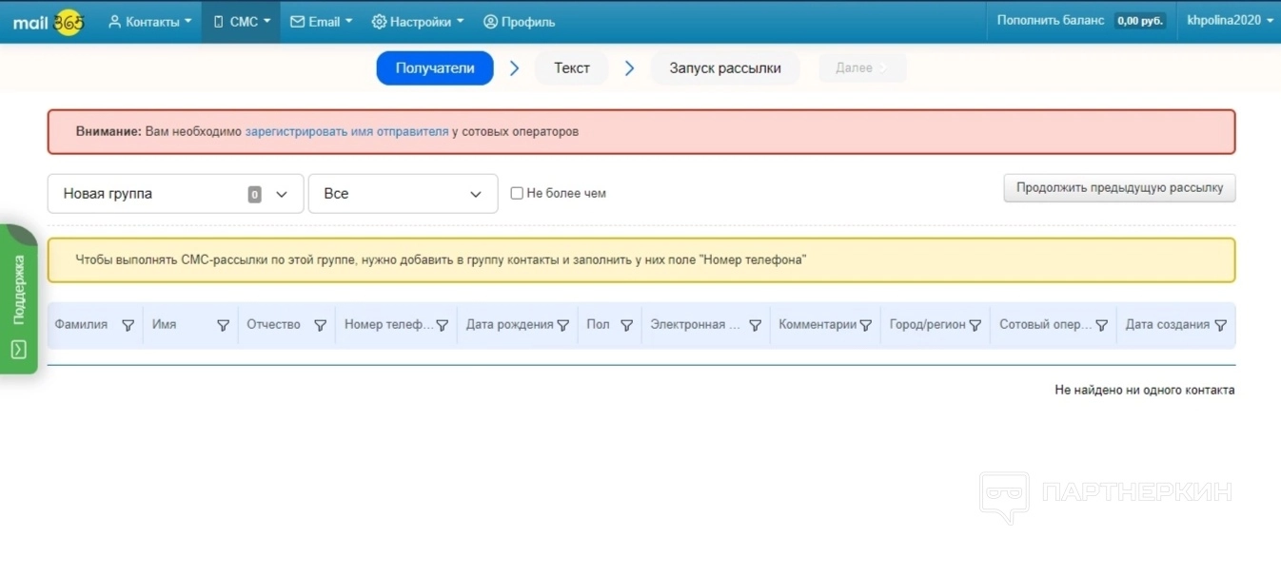
Task: Sort by Дата рождения column header
Action: click(x=509, y=325)
